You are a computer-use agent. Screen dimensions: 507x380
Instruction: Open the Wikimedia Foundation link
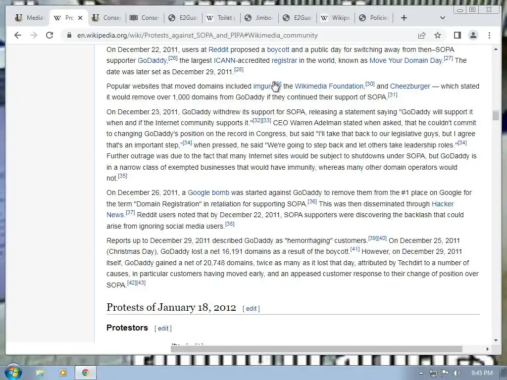[329, 86]
